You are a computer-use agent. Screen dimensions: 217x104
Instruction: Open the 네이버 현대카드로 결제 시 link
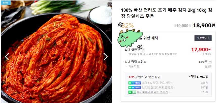[x=158, y=88]
